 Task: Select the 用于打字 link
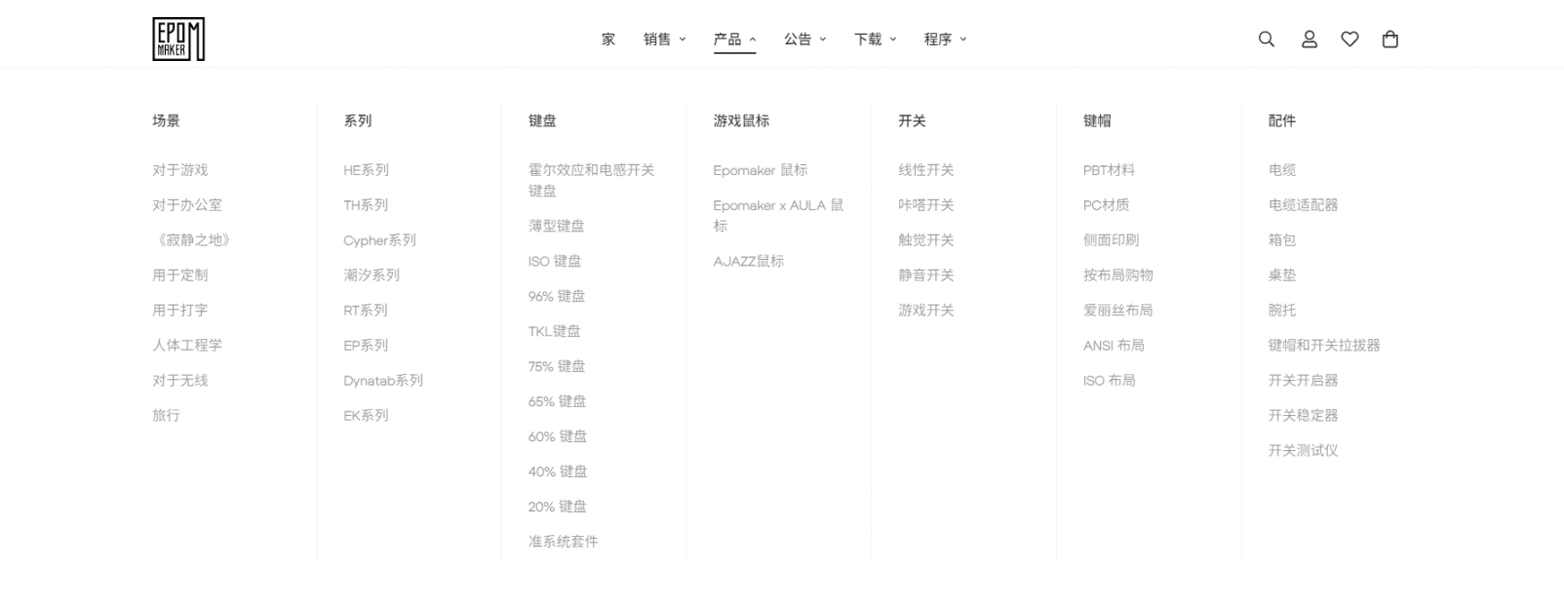179,310
